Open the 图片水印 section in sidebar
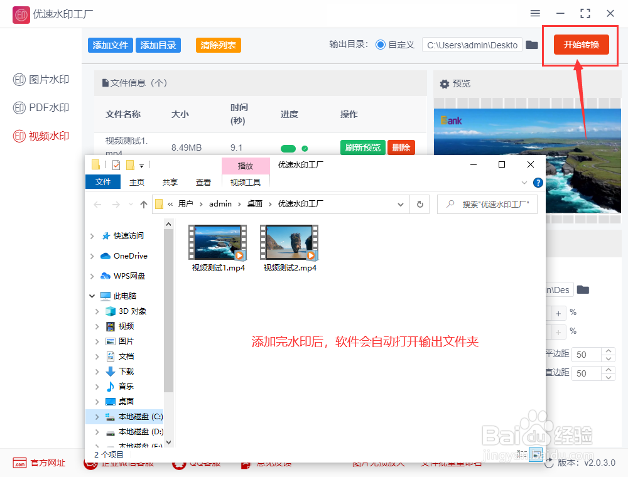 [x=41, y=80]
